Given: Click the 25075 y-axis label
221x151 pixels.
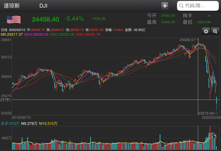Looking at the screenshot, I should (6, 96).
